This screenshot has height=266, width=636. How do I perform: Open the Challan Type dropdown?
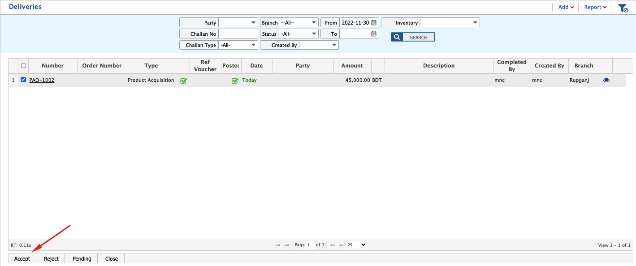tap(238, 45)
